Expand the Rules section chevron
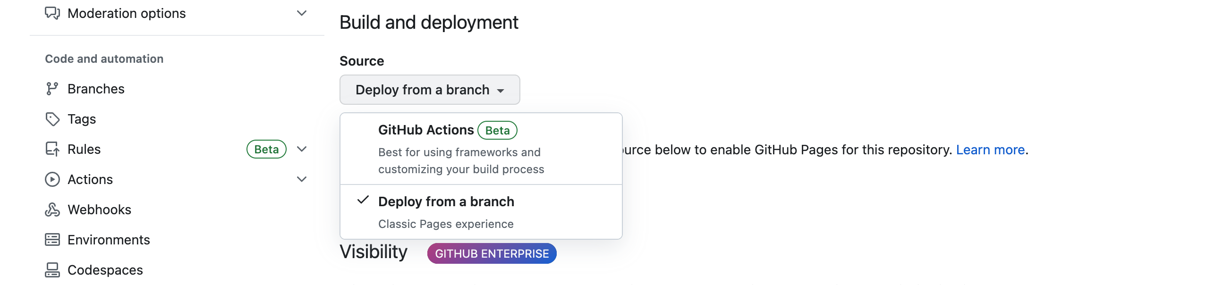This screenshot has height=285, width=1223. point(301,150)
